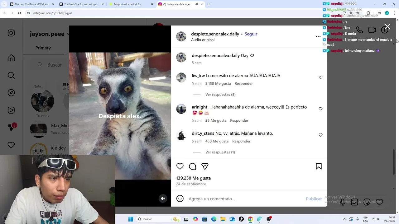Screen dimensions: 399x224
Task: Open the Chrome three-dot menu
Action: (x=395, y=13)
